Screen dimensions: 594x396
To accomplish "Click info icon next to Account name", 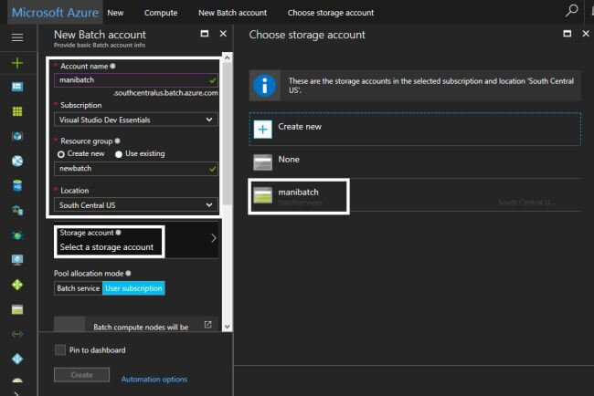I will [x=113, y=66].
